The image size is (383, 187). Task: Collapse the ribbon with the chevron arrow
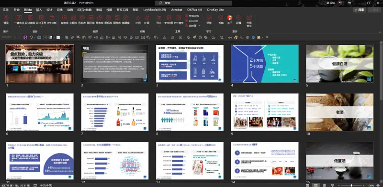(380, 32)
